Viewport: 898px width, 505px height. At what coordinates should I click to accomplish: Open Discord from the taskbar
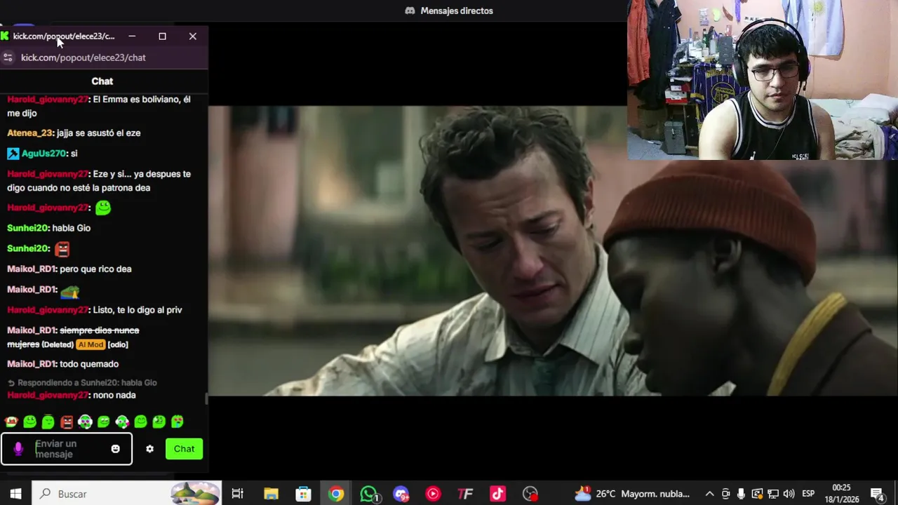tap(401, 494)
